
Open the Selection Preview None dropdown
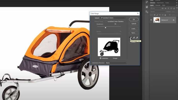[x=116, y=63]
